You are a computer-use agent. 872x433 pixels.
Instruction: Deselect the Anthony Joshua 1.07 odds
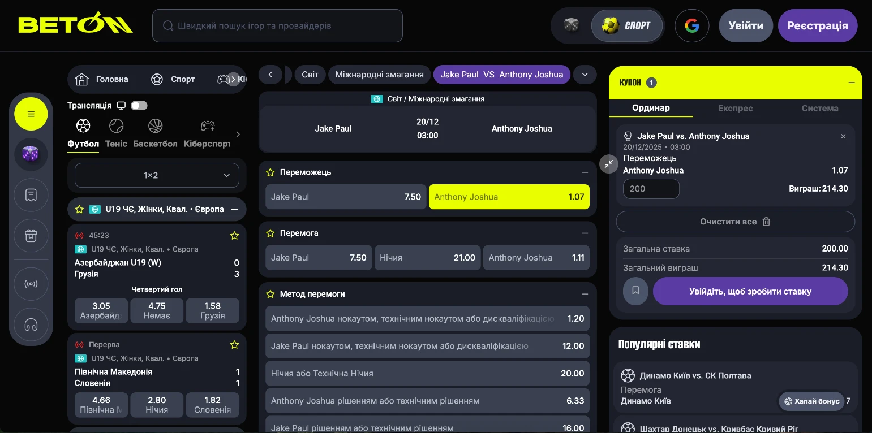coord(509,197)
